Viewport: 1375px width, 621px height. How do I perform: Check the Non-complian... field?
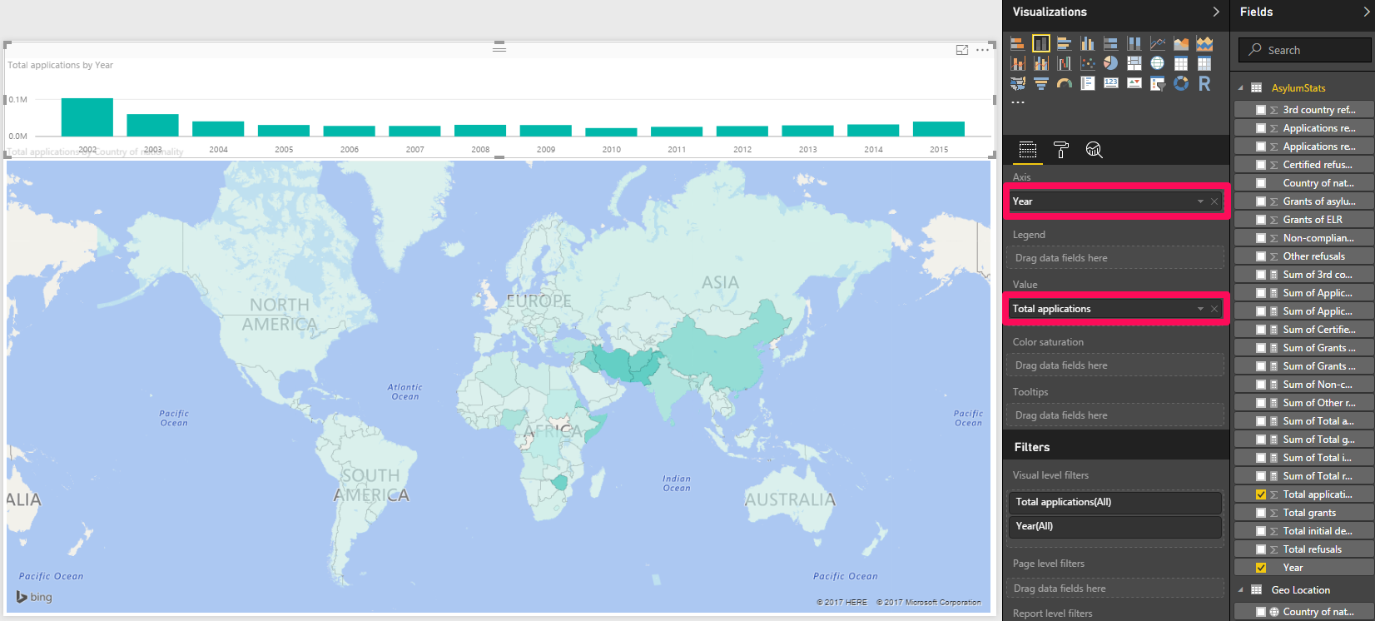click(1261, 238)
